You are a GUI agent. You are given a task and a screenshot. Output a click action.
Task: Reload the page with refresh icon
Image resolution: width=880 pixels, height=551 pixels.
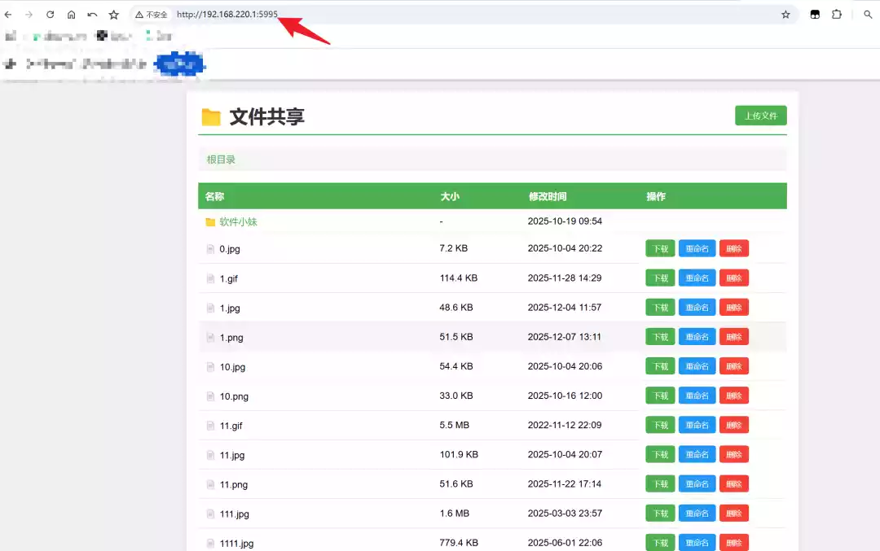coord(51,14)
